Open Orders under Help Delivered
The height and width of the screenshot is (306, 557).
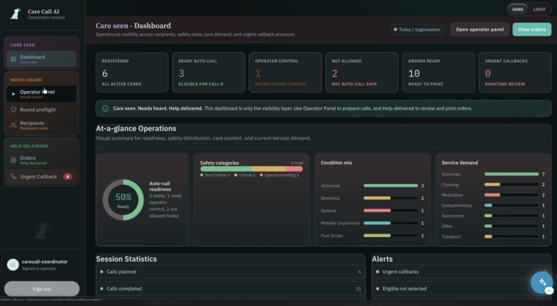(41, 160)
